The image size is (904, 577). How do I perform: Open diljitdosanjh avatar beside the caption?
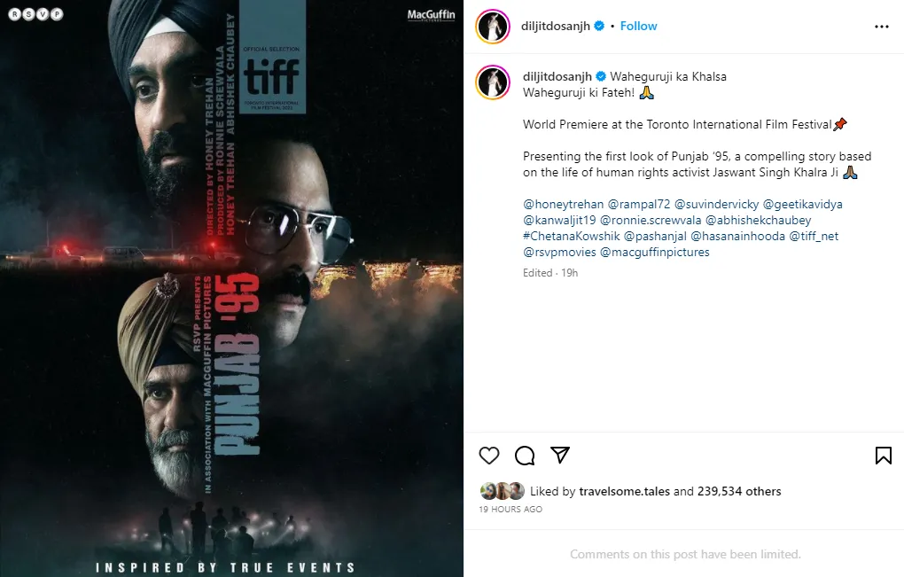tap(493, 82)
